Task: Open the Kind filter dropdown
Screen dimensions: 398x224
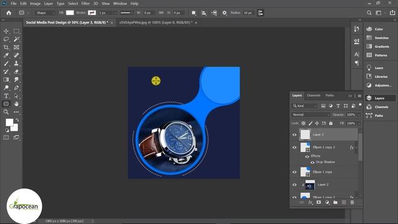Action: tap(305, 106)
